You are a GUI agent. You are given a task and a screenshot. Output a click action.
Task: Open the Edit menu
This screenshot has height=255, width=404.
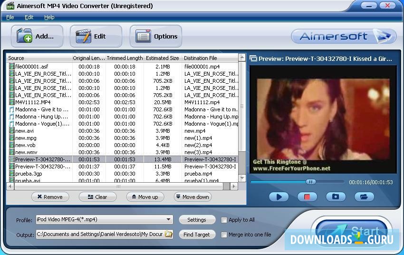click(29, 17)
